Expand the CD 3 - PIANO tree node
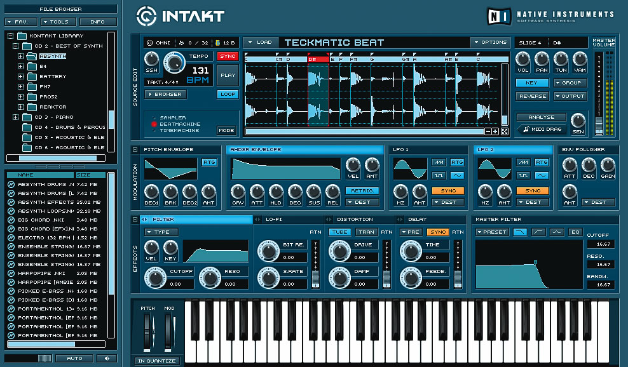 coord(15,117)
